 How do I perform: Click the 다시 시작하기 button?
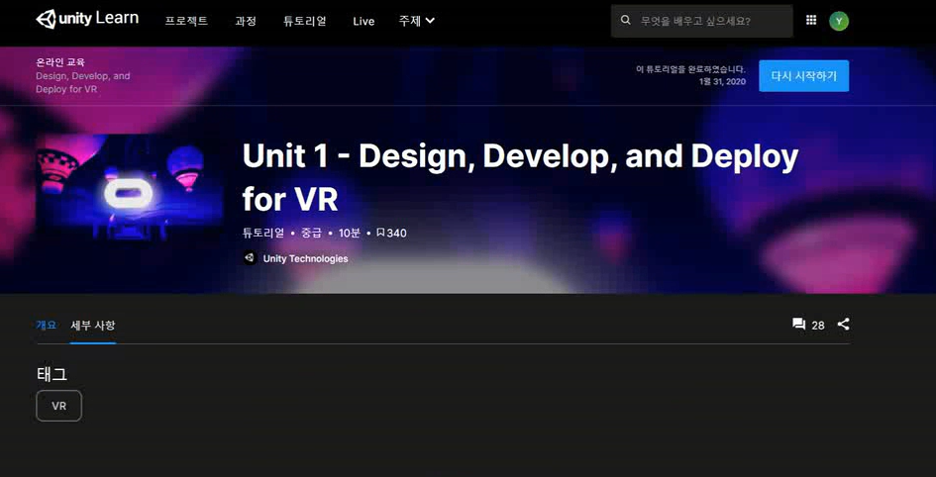tap(803, 76)
